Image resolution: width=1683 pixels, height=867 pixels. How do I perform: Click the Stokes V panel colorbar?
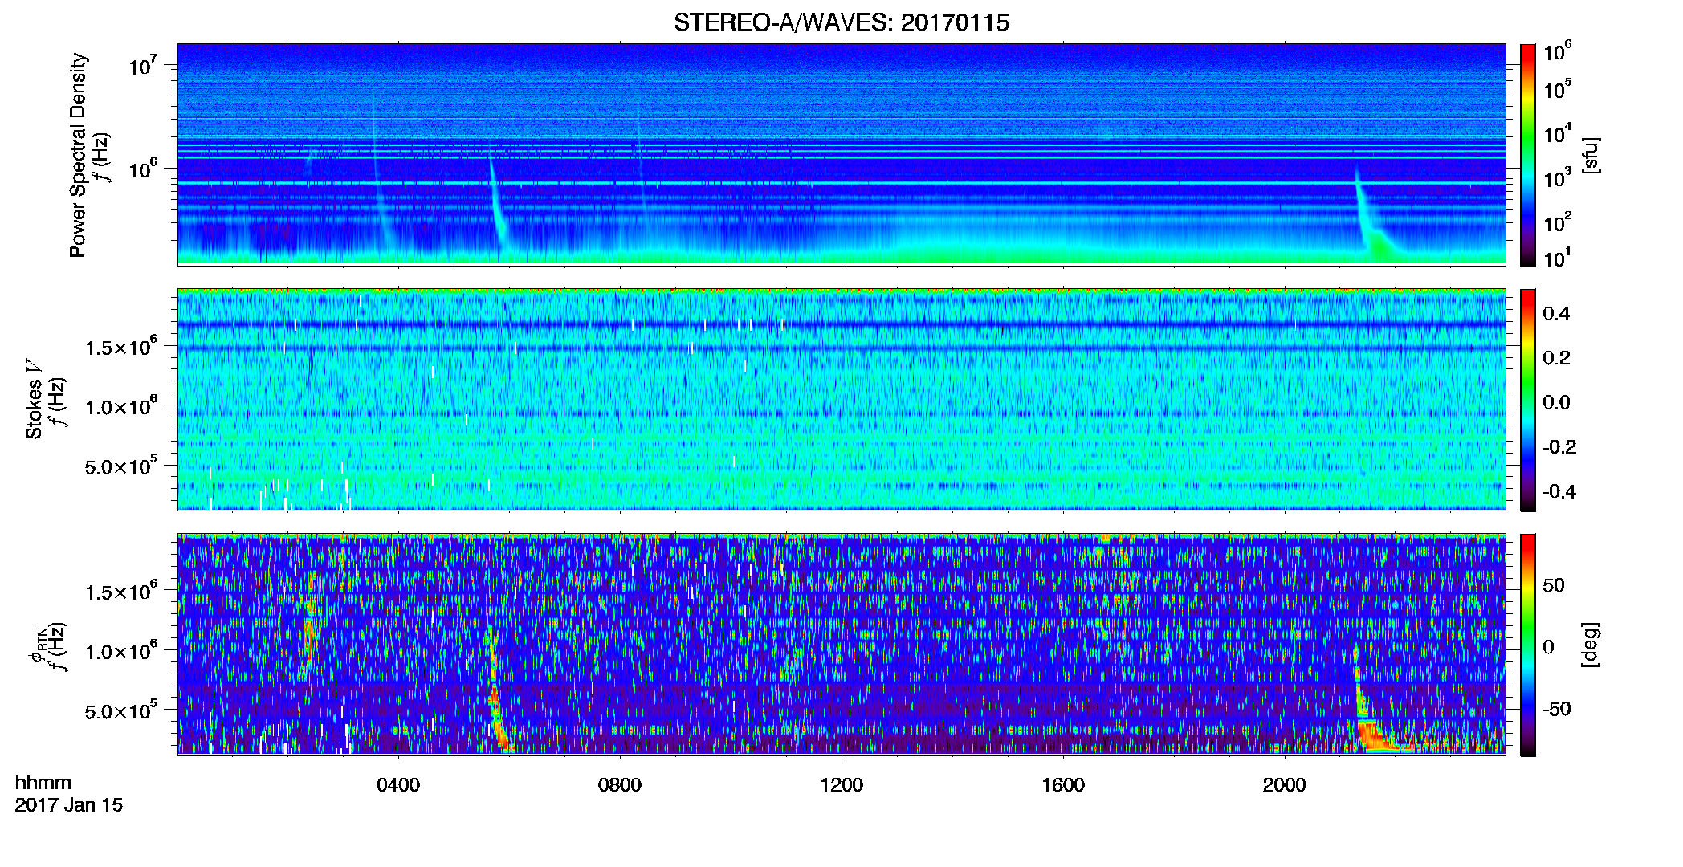tap(1528, 400)
